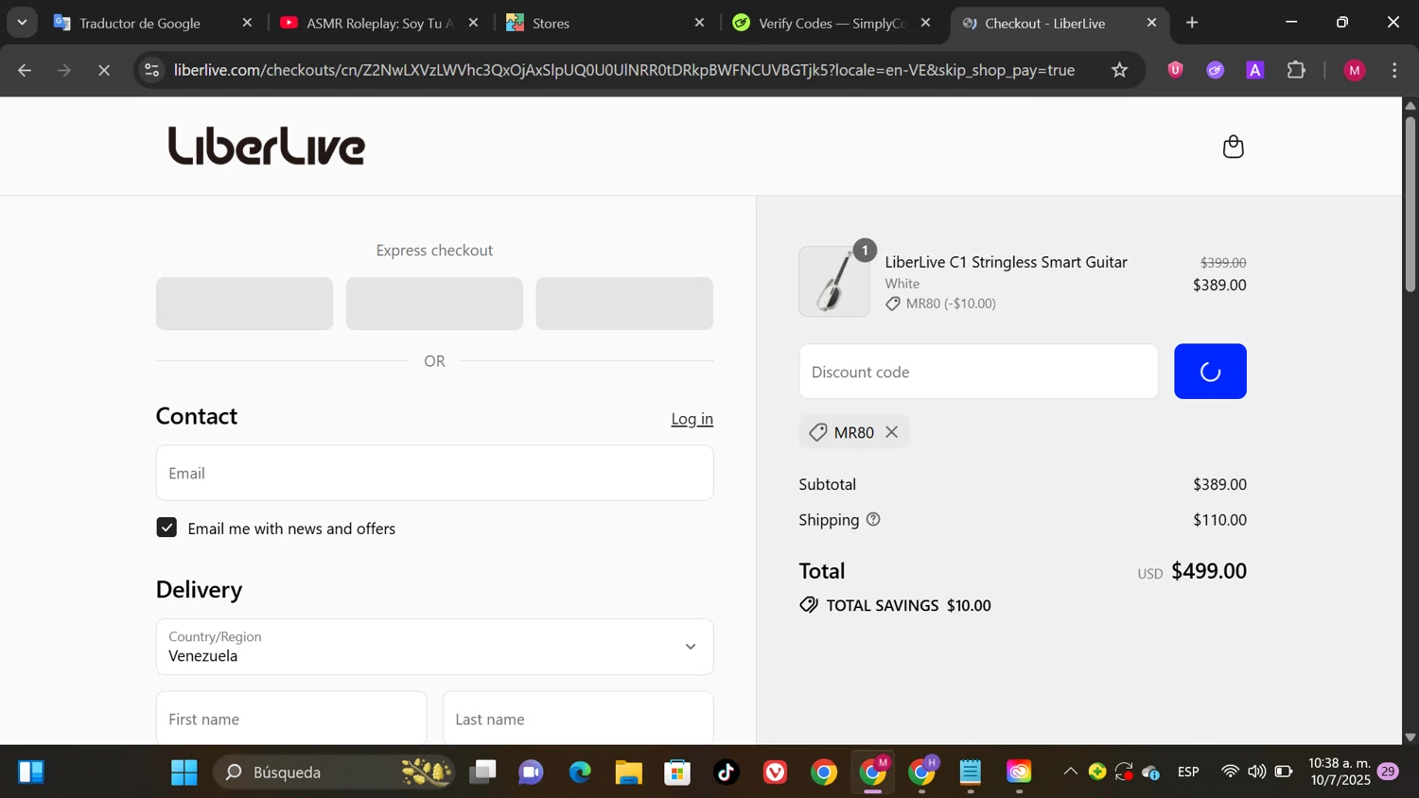Open File Explorer from taskbar
Screen dimensions: 1419x798
coord(628,772)
